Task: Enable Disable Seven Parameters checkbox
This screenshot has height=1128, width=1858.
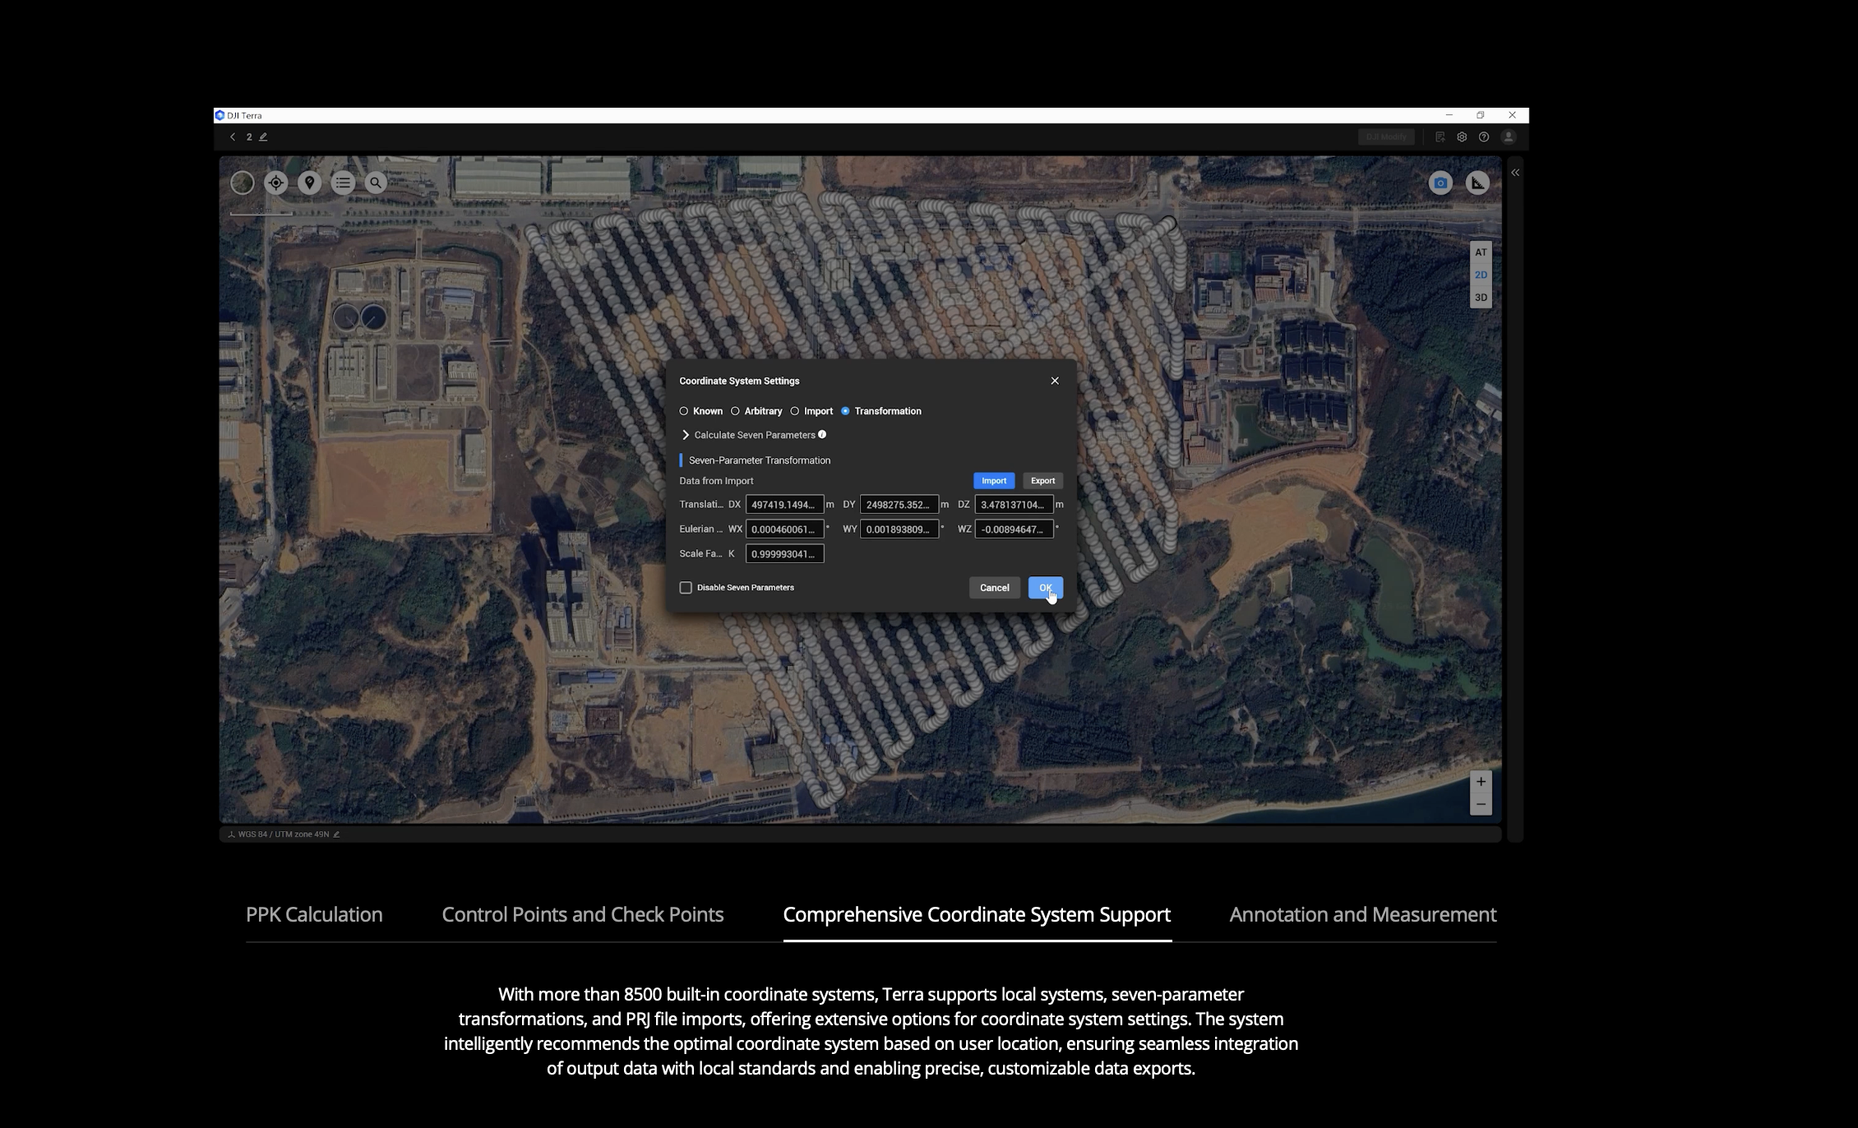Action: [686, 588]
